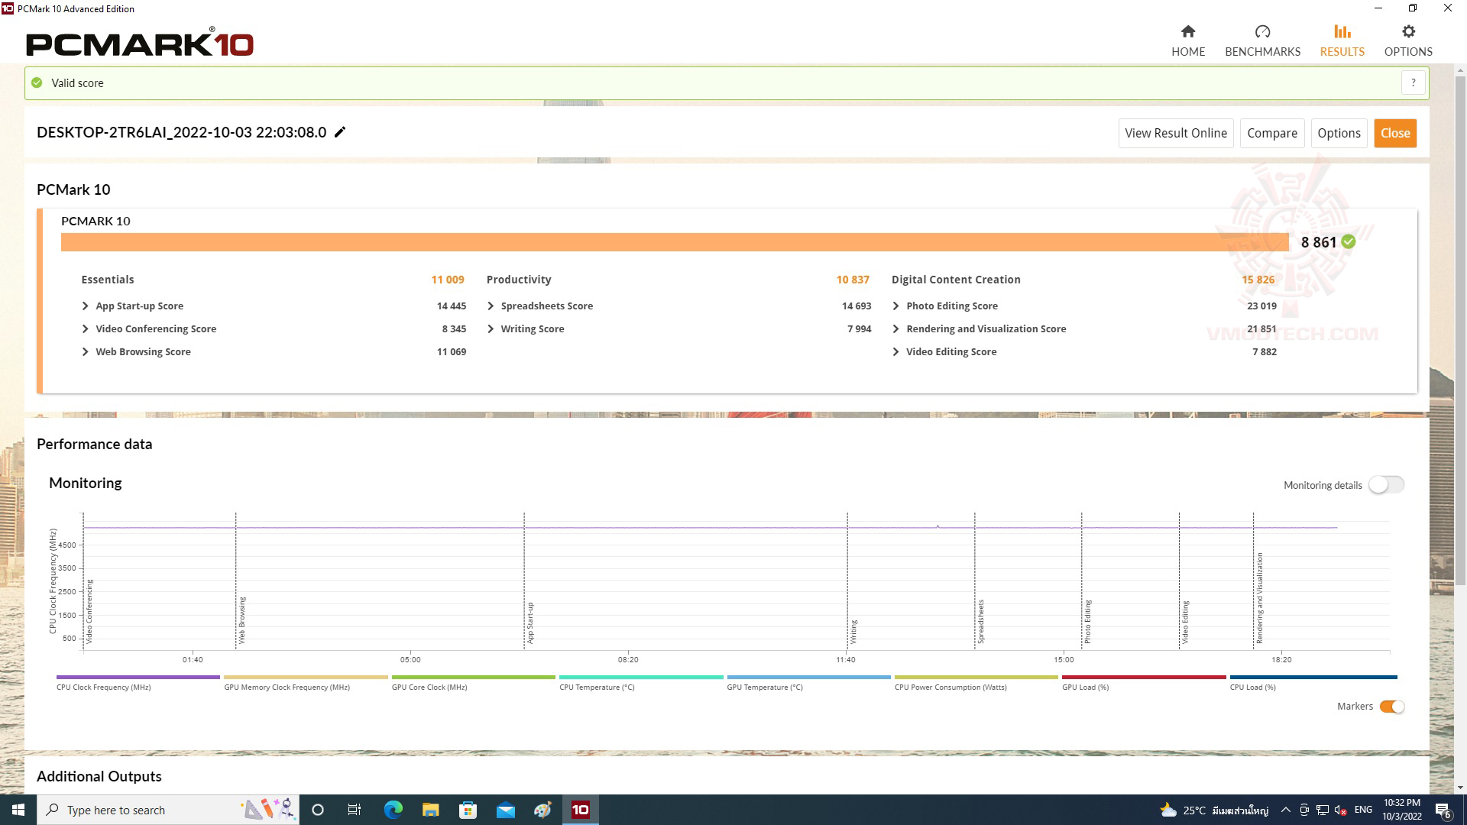Screen dimensions: 1467x825
Task: Open the BENCHMARKS section icon
Action: click(1261, 31)
